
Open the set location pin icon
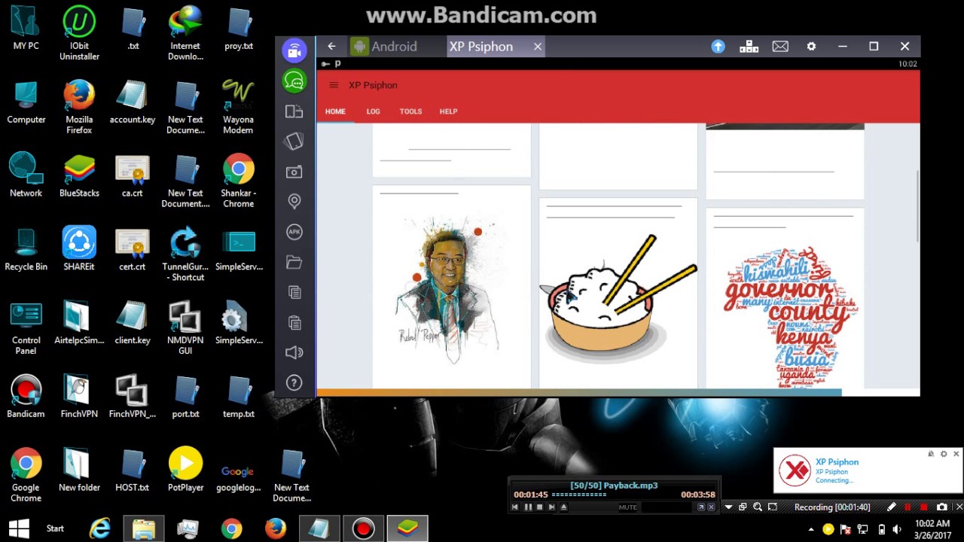(x=294, y=201)
